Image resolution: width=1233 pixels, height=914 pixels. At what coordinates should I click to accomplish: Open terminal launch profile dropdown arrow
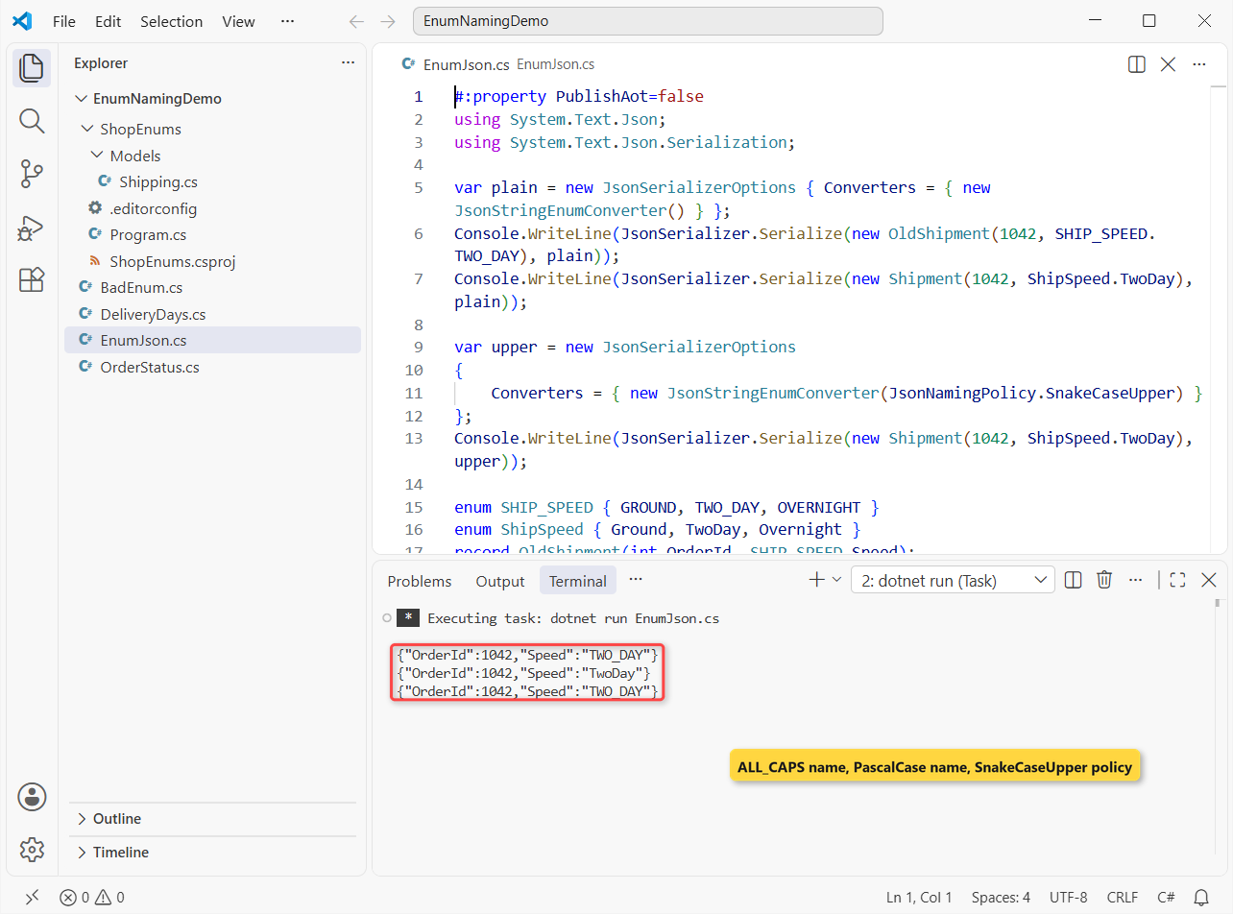pyautogui.click(x=836, y=580)
